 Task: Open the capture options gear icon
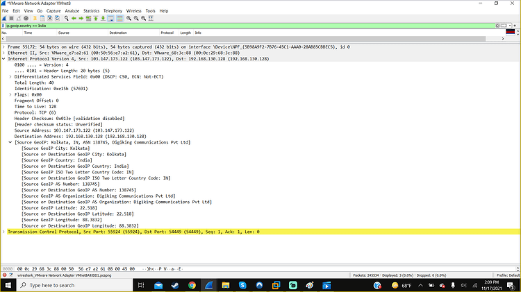(x=26, y=18)
